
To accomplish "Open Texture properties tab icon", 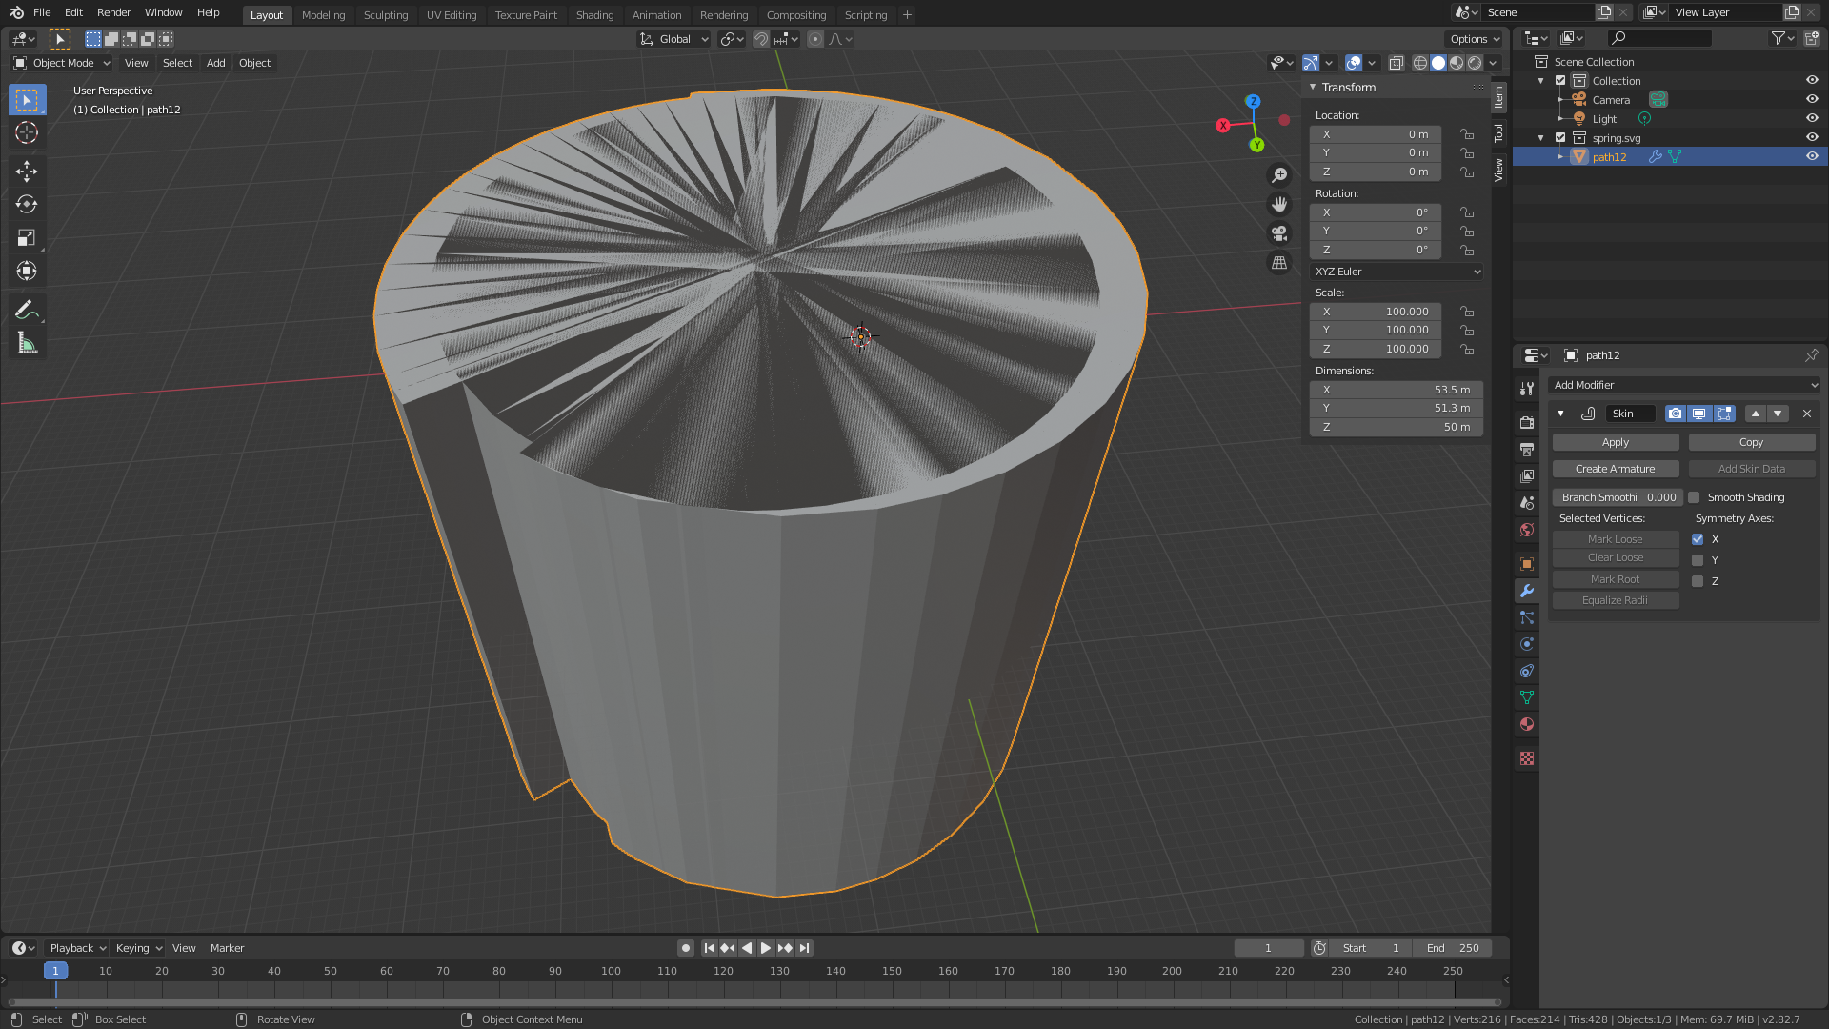I will click(x=1527, y=758).
